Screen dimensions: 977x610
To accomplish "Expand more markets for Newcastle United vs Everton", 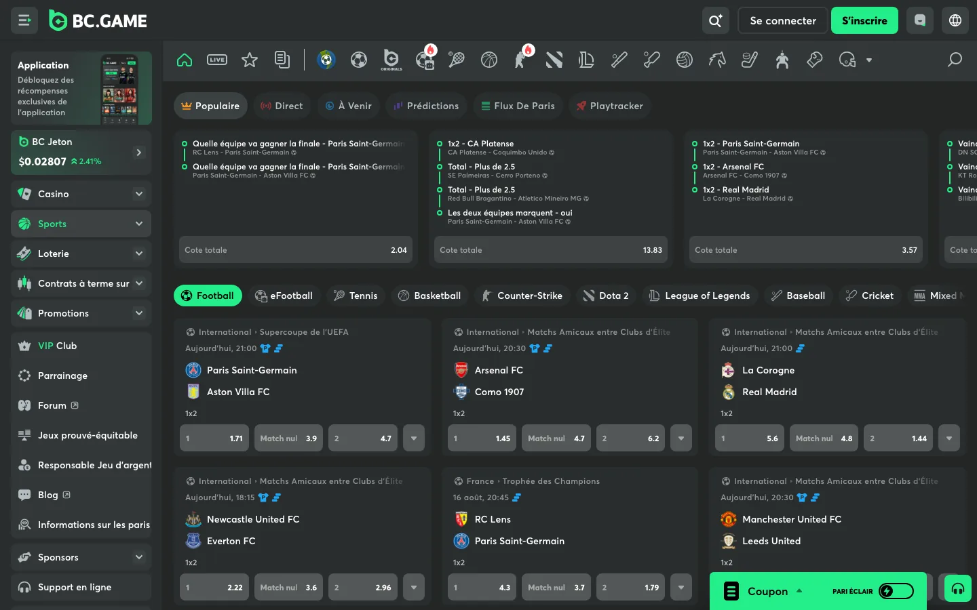I will click(414, 588).
